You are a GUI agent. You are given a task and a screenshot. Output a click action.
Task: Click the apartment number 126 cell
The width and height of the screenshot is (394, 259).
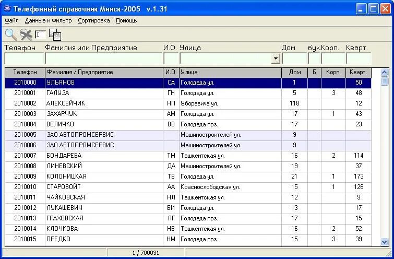[359, 187]
